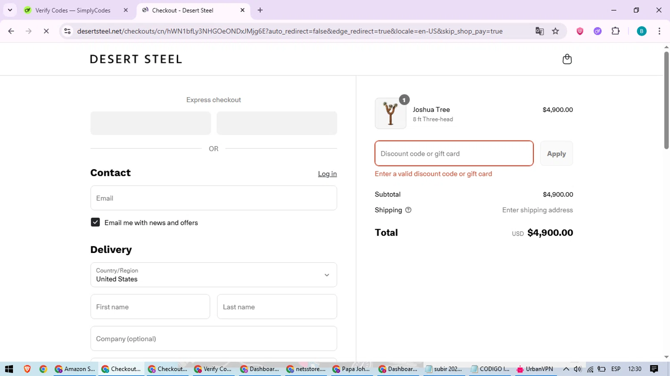
Task: Click the Enter shipping address text
Action: point(537,210)
